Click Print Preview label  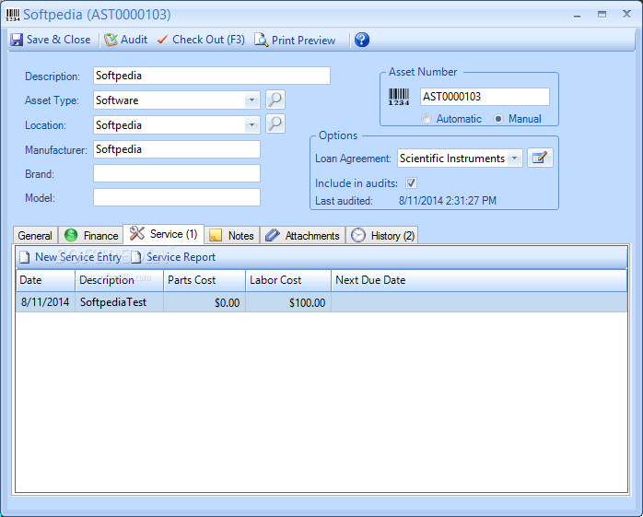[x=303, y=41]
